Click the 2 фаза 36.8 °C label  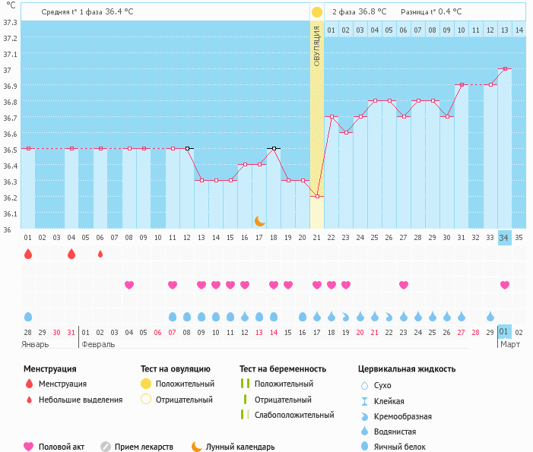pyautogui.click(x=360, y=12)
